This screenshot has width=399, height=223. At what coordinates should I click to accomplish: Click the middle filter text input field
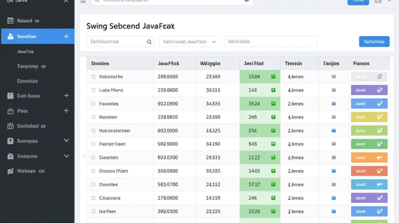[270, 42]
